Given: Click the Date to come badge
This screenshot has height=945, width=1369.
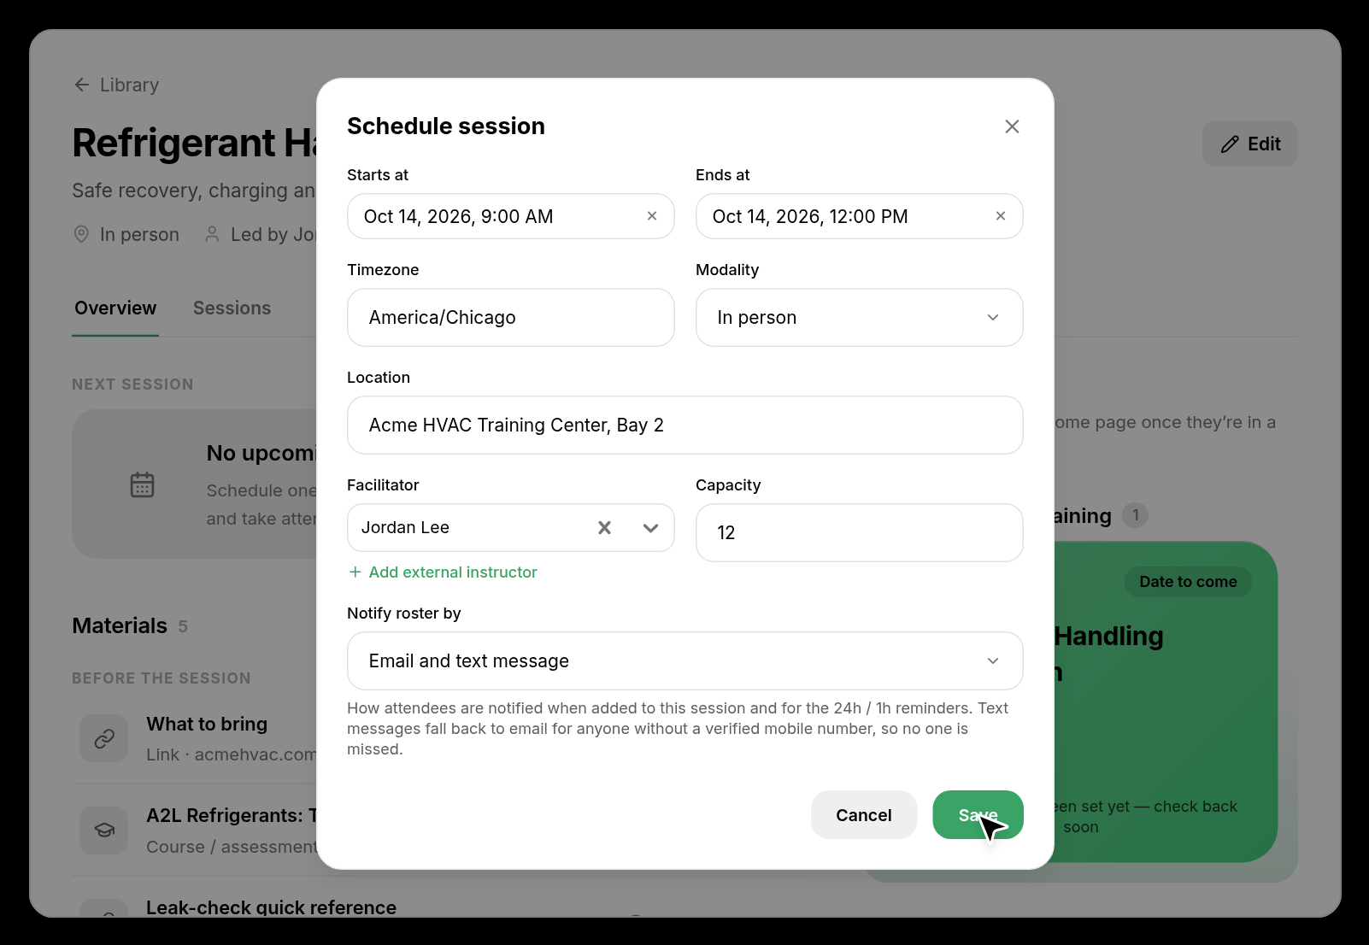Looking at the screenshot, I should [1188, 582].
